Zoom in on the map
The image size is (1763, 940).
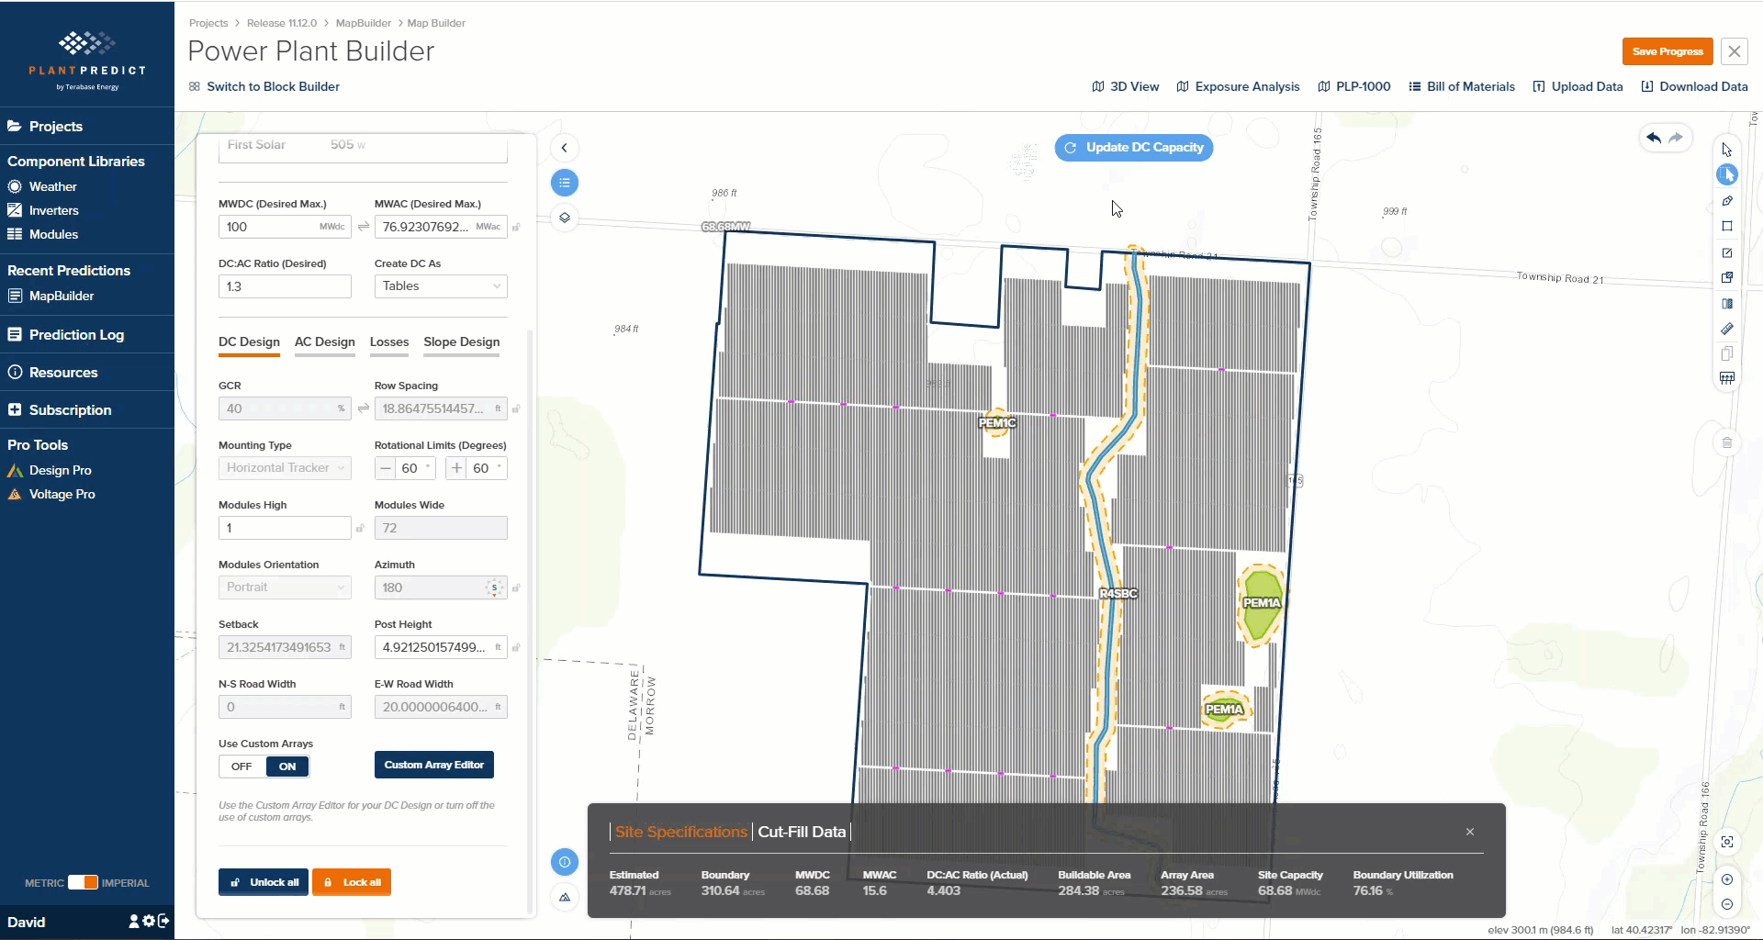tap(1727, 879)
